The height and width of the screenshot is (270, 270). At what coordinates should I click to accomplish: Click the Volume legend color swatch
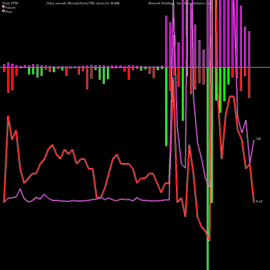3,7
